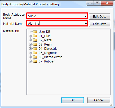This screenshot has width=115, height=108.
Task: Open the Body Attribute Name dropdown arrow
Action: (86, 16)
